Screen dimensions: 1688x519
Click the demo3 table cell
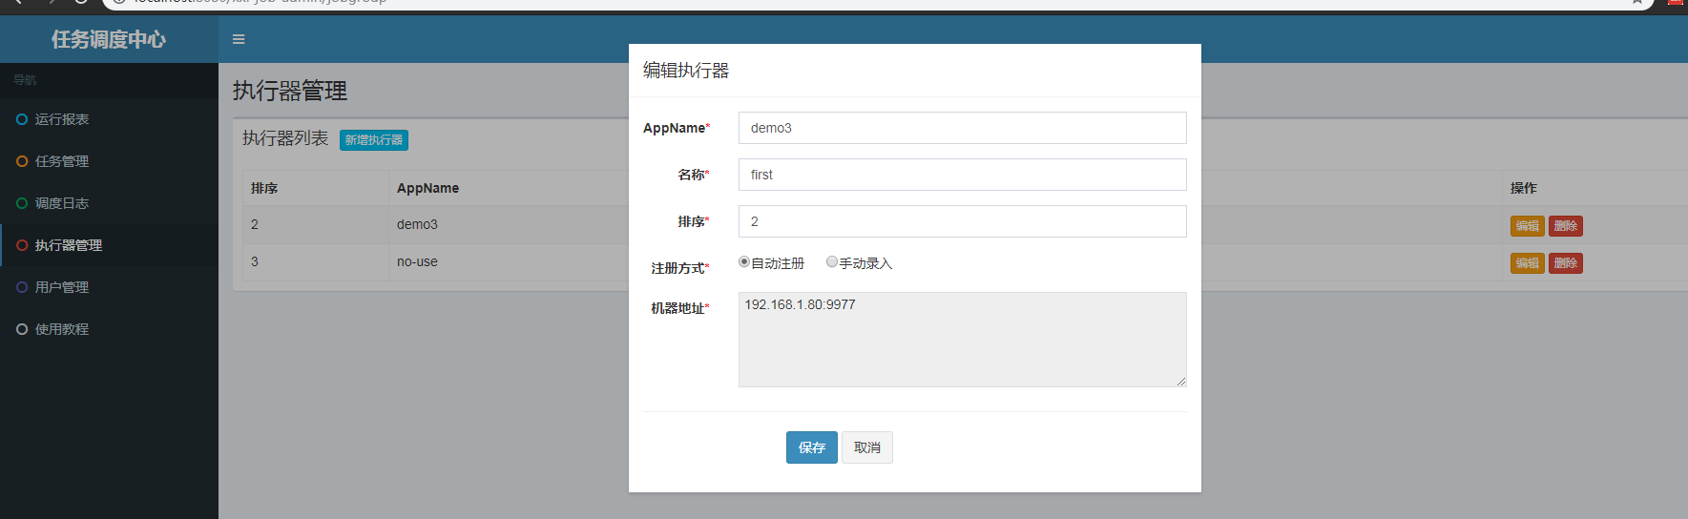click(417, 224)
